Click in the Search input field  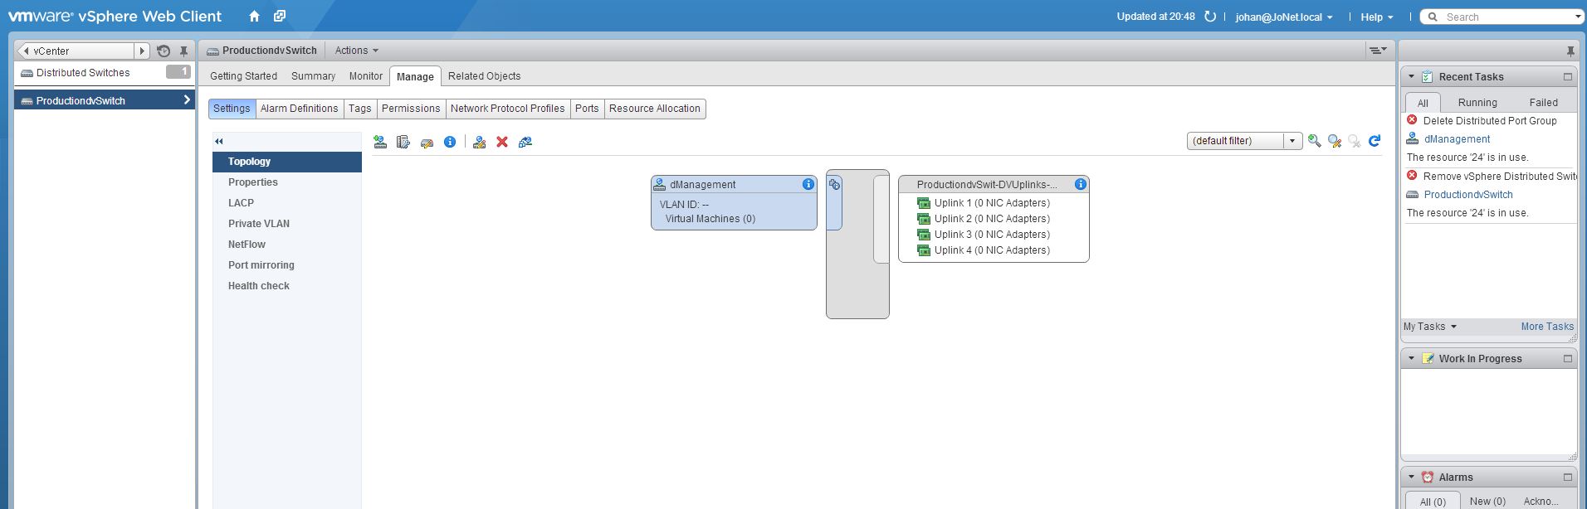[1506, 17]
